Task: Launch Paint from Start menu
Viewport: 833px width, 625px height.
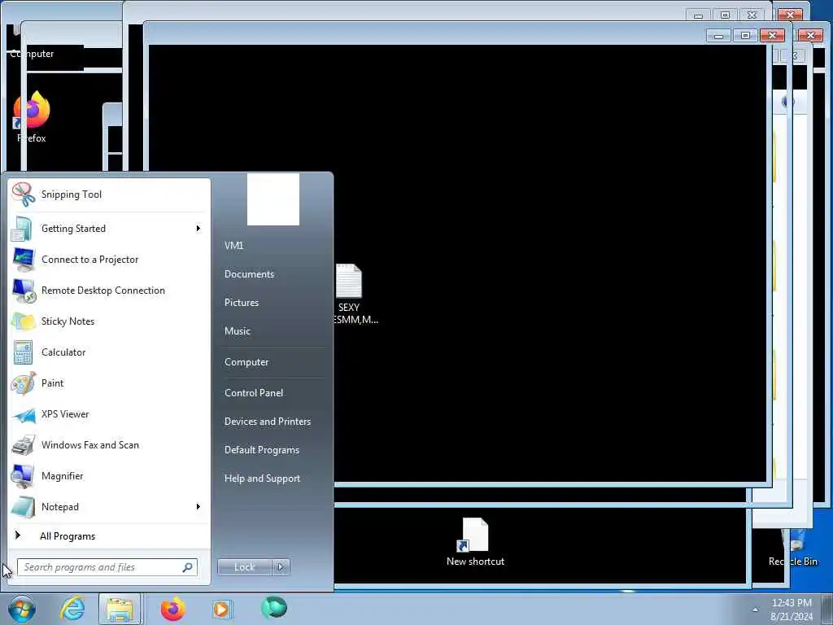Action: 109,383
